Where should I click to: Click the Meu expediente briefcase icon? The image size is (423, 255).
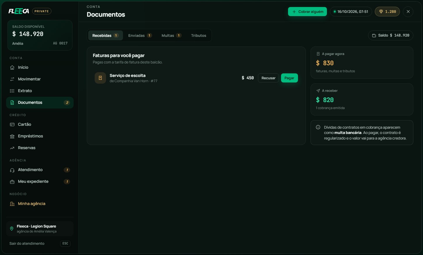pyautogui.click(x=12, y=182)
